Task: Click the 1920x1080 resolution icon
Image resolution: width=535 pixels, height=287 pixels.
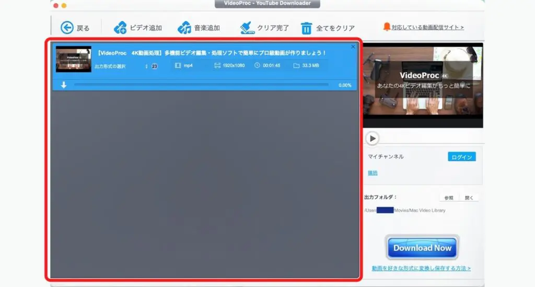Action: (217, 65)
